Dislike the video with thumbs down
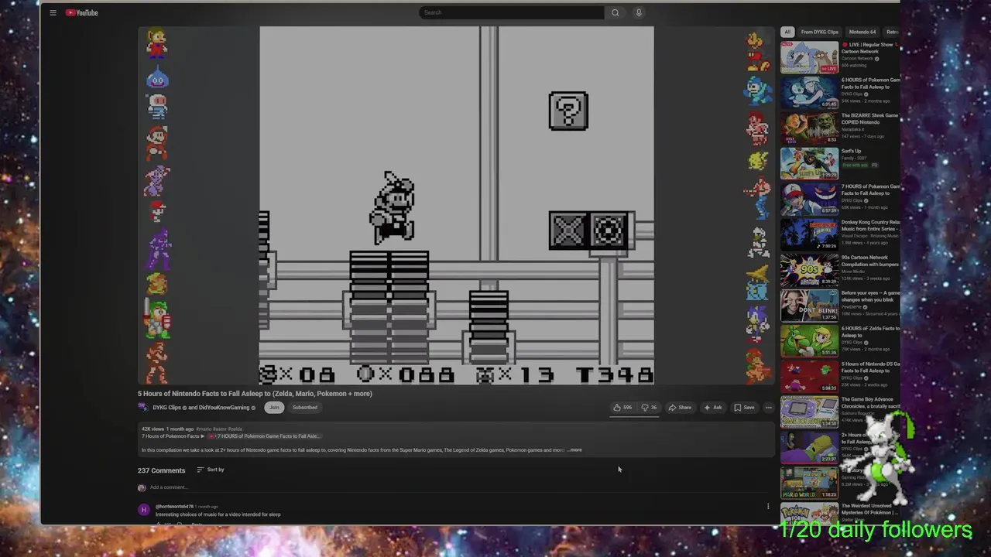Image resolution: width=991 pixels, height=557 pixels. (649, 408)
